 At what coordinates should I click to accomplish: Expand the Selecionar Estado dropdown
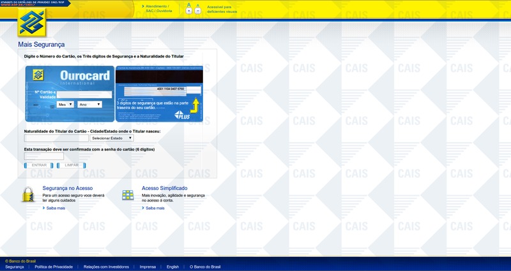pyautogui.click(x=111, y=138)
